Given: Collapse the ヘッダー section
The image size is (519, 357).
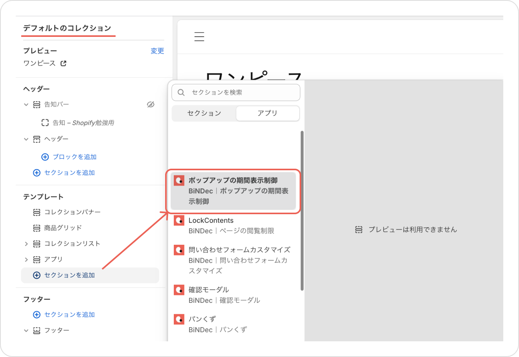Looking at the screenshot, I should pos(26,139).
